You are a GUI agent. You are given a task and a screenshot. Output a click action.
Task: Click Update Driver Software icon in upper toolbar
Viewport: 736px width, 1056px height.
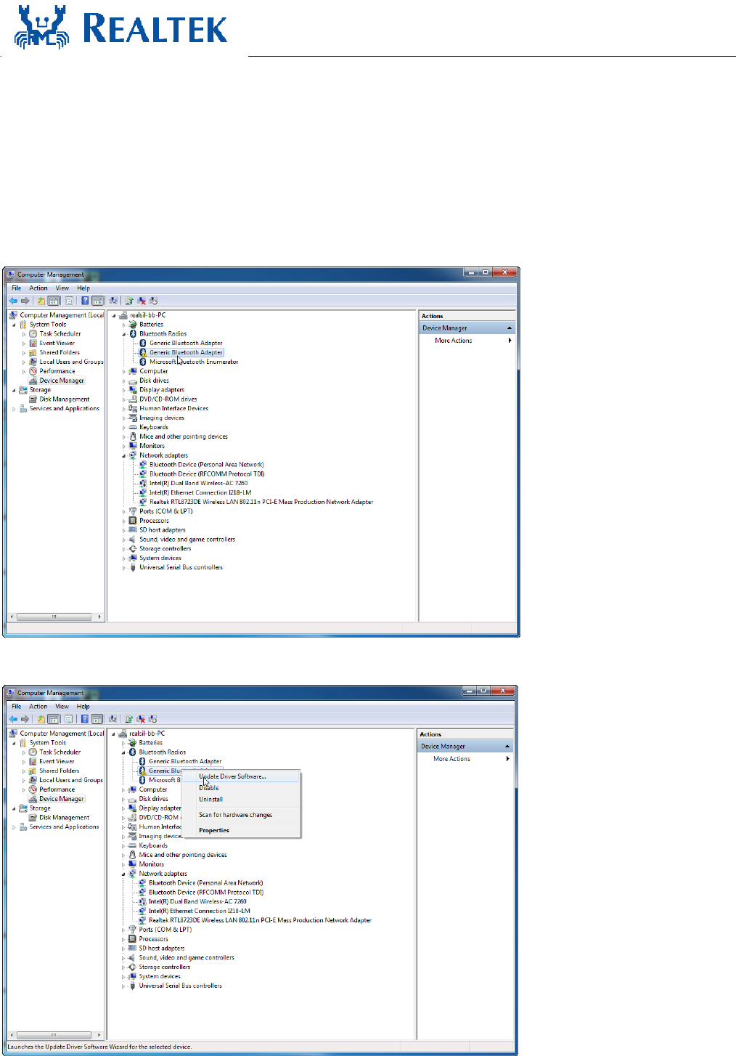coord(129,301)
